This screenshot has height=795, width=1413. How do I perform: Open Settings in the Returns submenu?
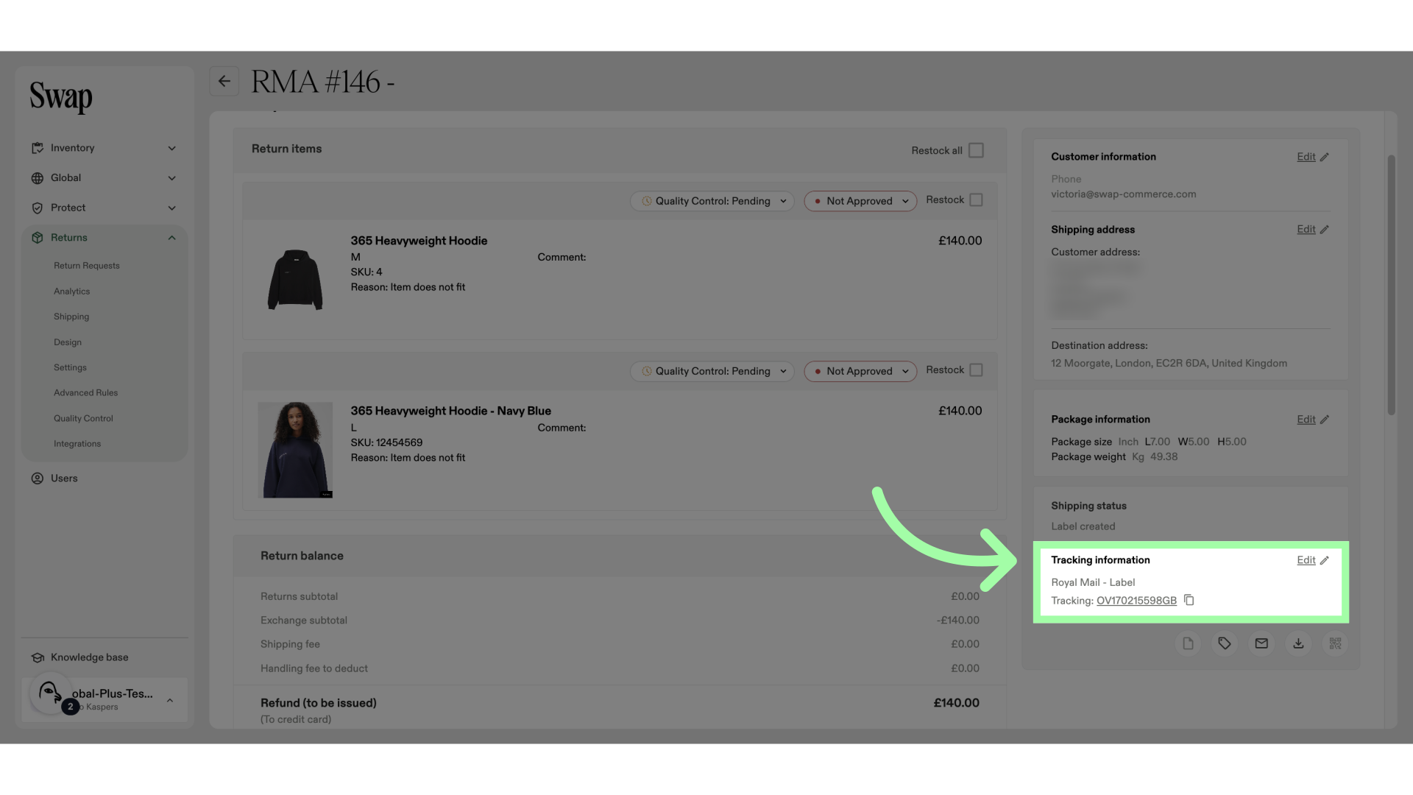click(x=70, y=367)
